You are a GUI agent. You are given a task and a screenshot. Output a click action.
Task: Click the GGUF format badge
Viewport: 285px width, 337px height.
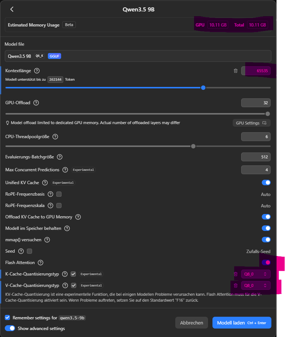tap(54, 56)
